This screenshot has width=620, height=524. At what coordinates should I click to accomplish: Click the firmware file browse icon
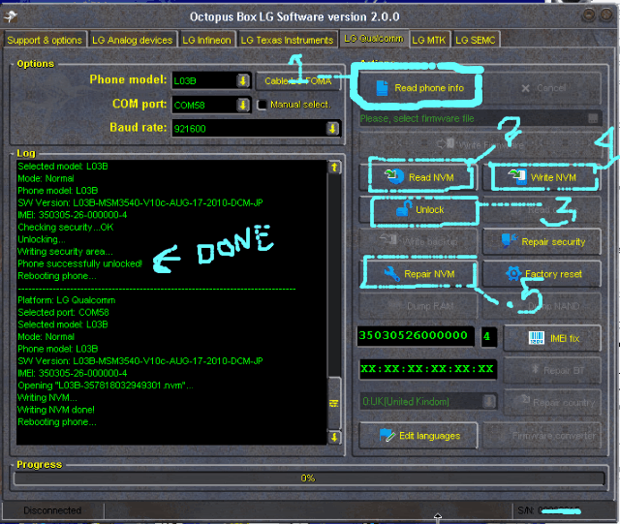click(x=592, y=118)
